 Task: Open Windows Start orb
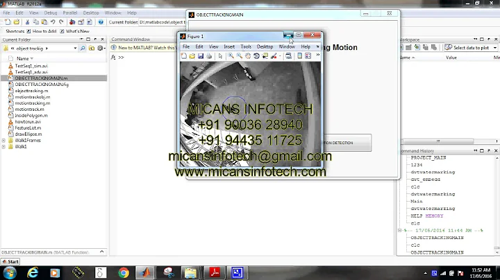pyautogui.click(x=10, y=272)
